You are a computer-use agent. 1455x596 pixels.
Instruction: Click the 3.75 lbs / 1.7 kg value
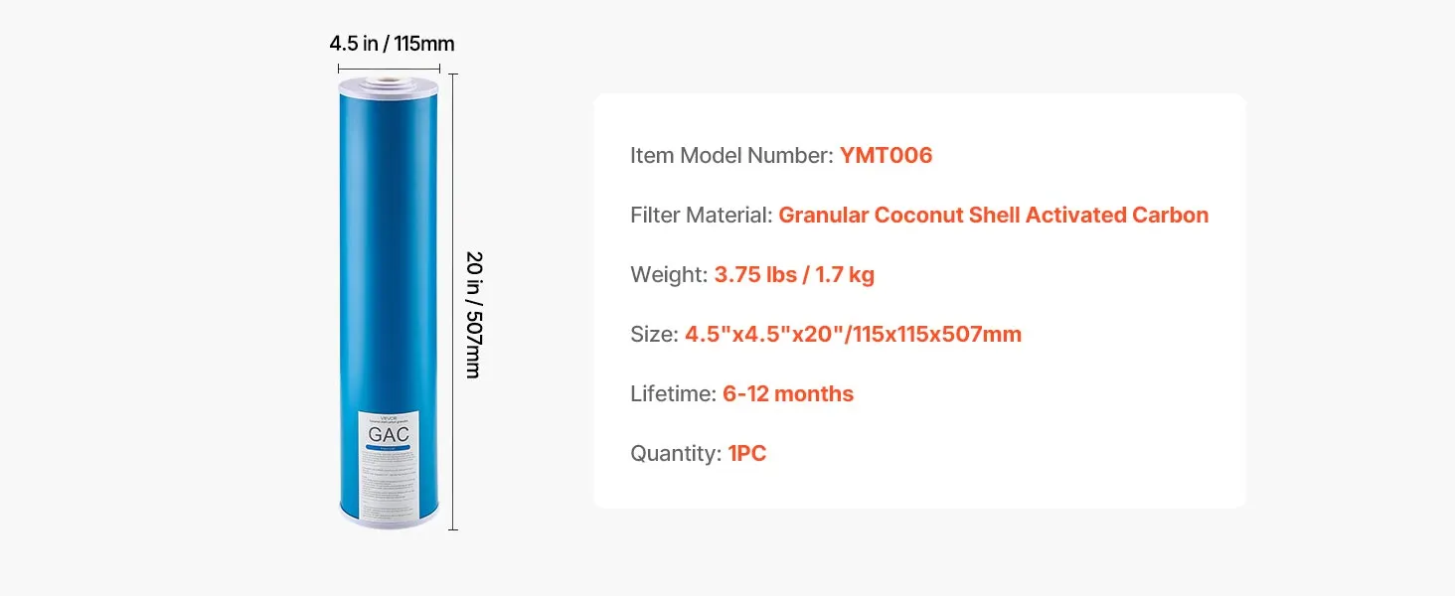pos(794,274)
